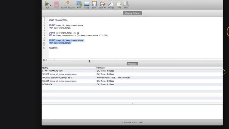Open the Run dropdown arrow
This screenshot has height=129, width=229.
pos(50,5)
